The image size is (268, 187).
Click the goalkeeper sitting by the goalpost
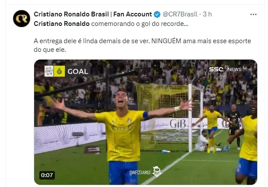[x=203, y=141]
